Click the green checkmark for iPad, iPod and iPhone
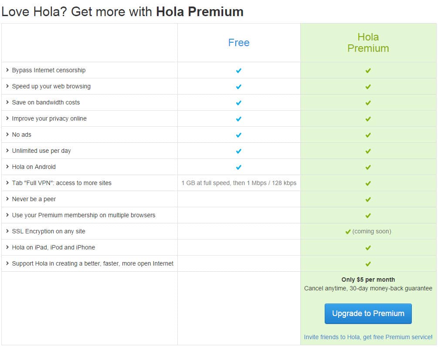Screen dimensions: 438x347 368,248
